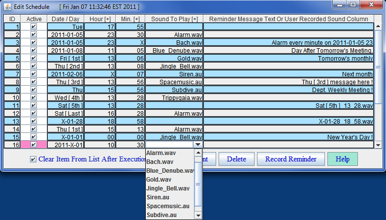This screenshot has height=220, width=386.
Task: Click the Java icon in title bar
Action: click(7, 6)
